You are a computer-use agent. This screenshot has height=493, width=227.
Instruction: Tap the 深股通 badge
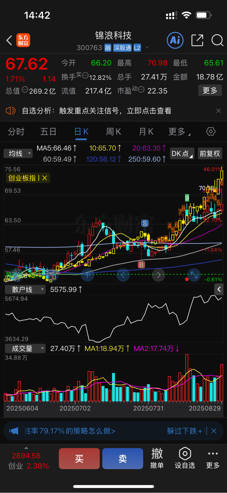(122, 48)
